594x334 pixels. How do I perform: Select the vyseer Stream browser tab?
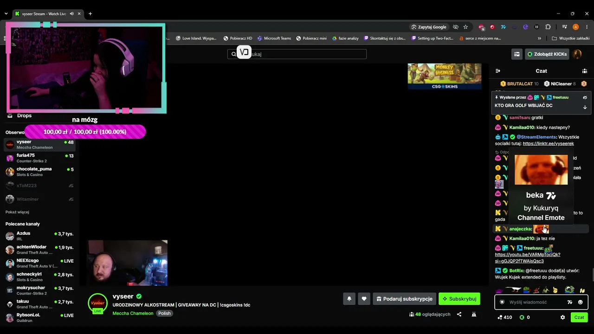(48, 14)
